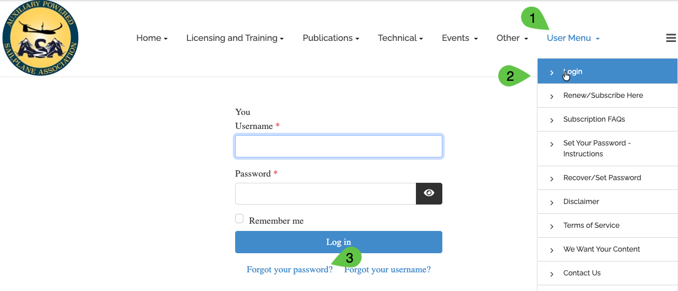The width and height of the screenshot is (678, 291).
Task: Open the User Menu dropdown
Action: pyautogui.click(x=573, y=38)
